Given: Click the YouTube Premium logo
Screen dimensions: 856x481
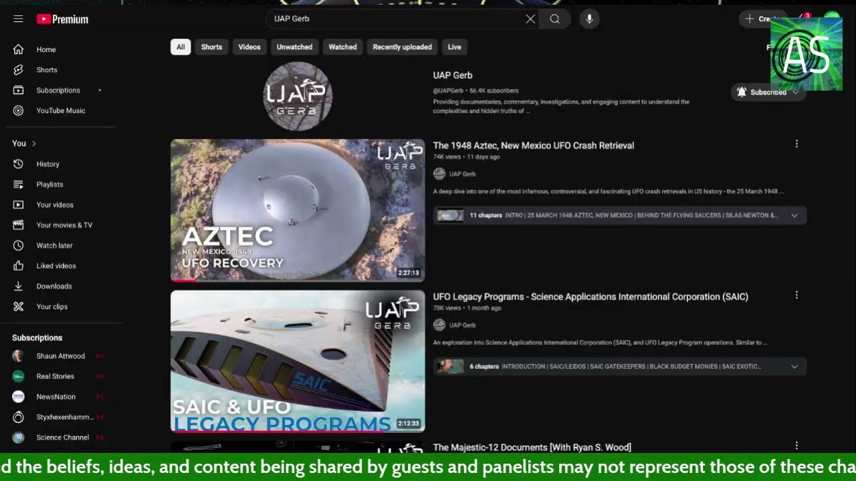Looking at the screenshot, I should click(x=62, y=19).
